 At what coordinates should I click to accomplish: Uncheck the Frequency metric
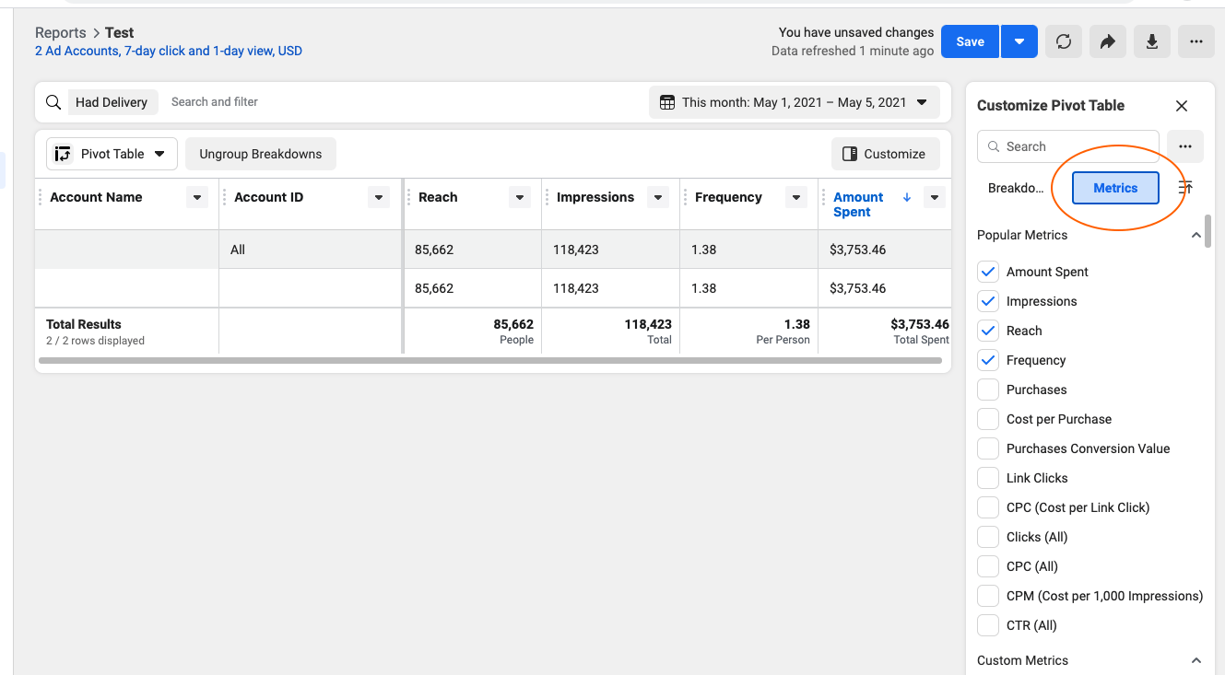[x=987, y=359]
